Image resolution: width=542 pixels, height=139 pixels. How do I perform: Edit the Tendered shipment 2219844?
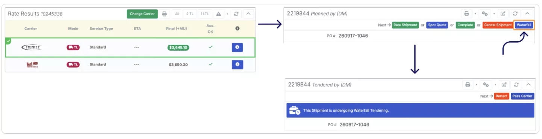504,85
